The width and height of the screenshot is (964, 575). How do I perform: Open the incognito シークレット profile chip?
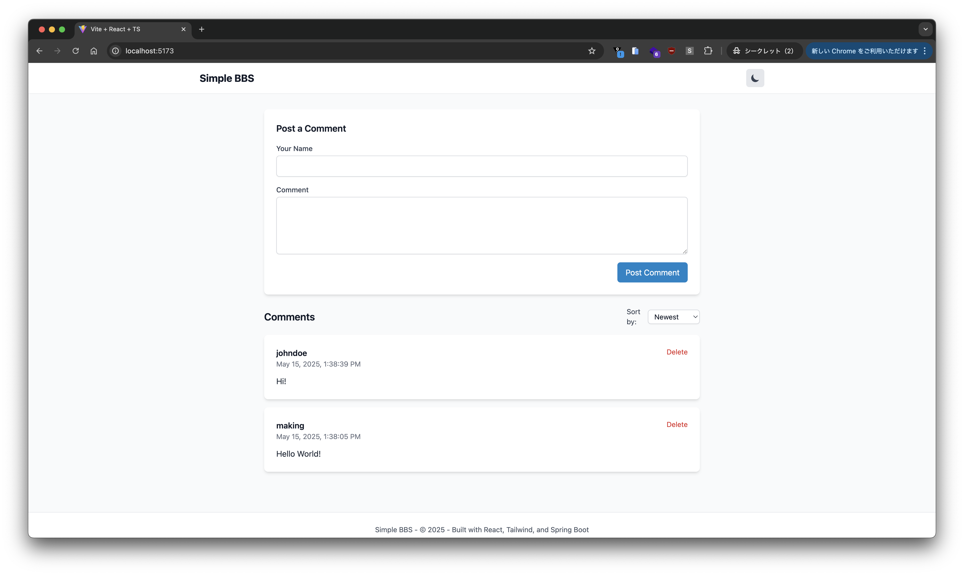click(763, 51)
